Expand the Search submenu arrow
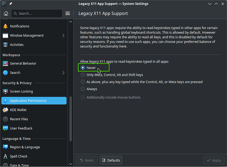227x167 pixels. click(x=64, y=72)
